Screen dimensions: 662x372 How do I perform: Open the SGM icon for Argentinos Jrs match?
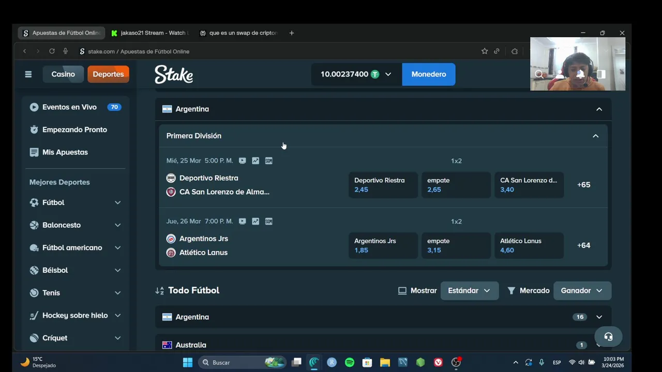[x=268, y=221]
